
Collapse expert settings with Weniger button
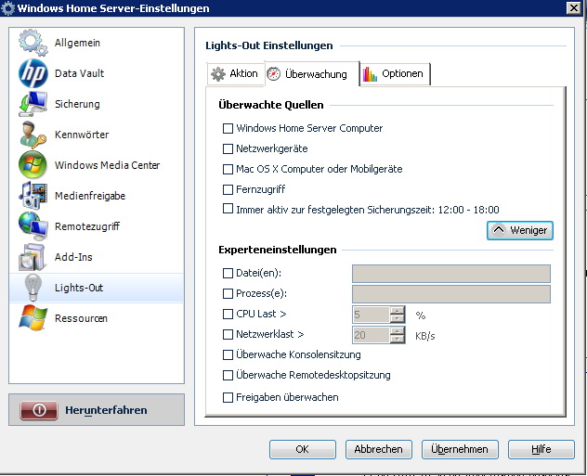520,230
